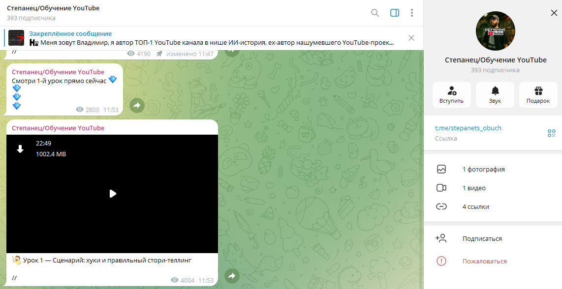Open the 1 видео shared media
The image size is (562, 289).
pos(474,188)
